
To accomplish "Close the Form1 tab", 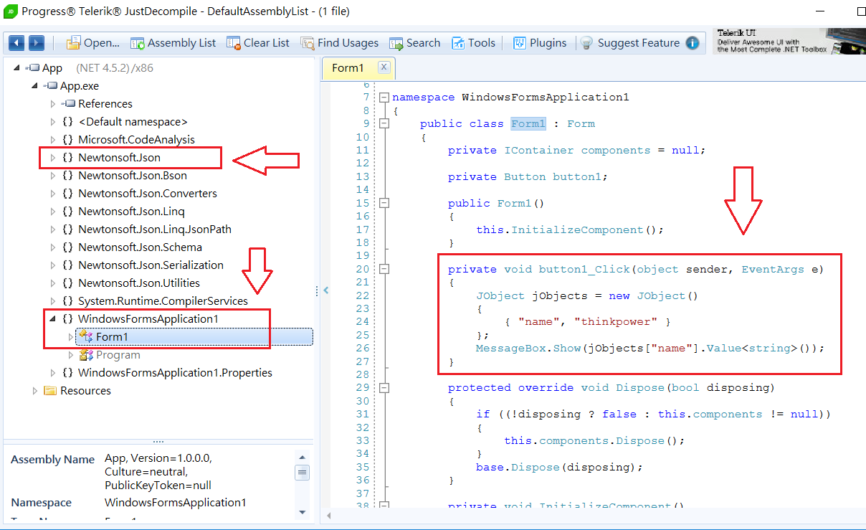I will pos(384,67).
